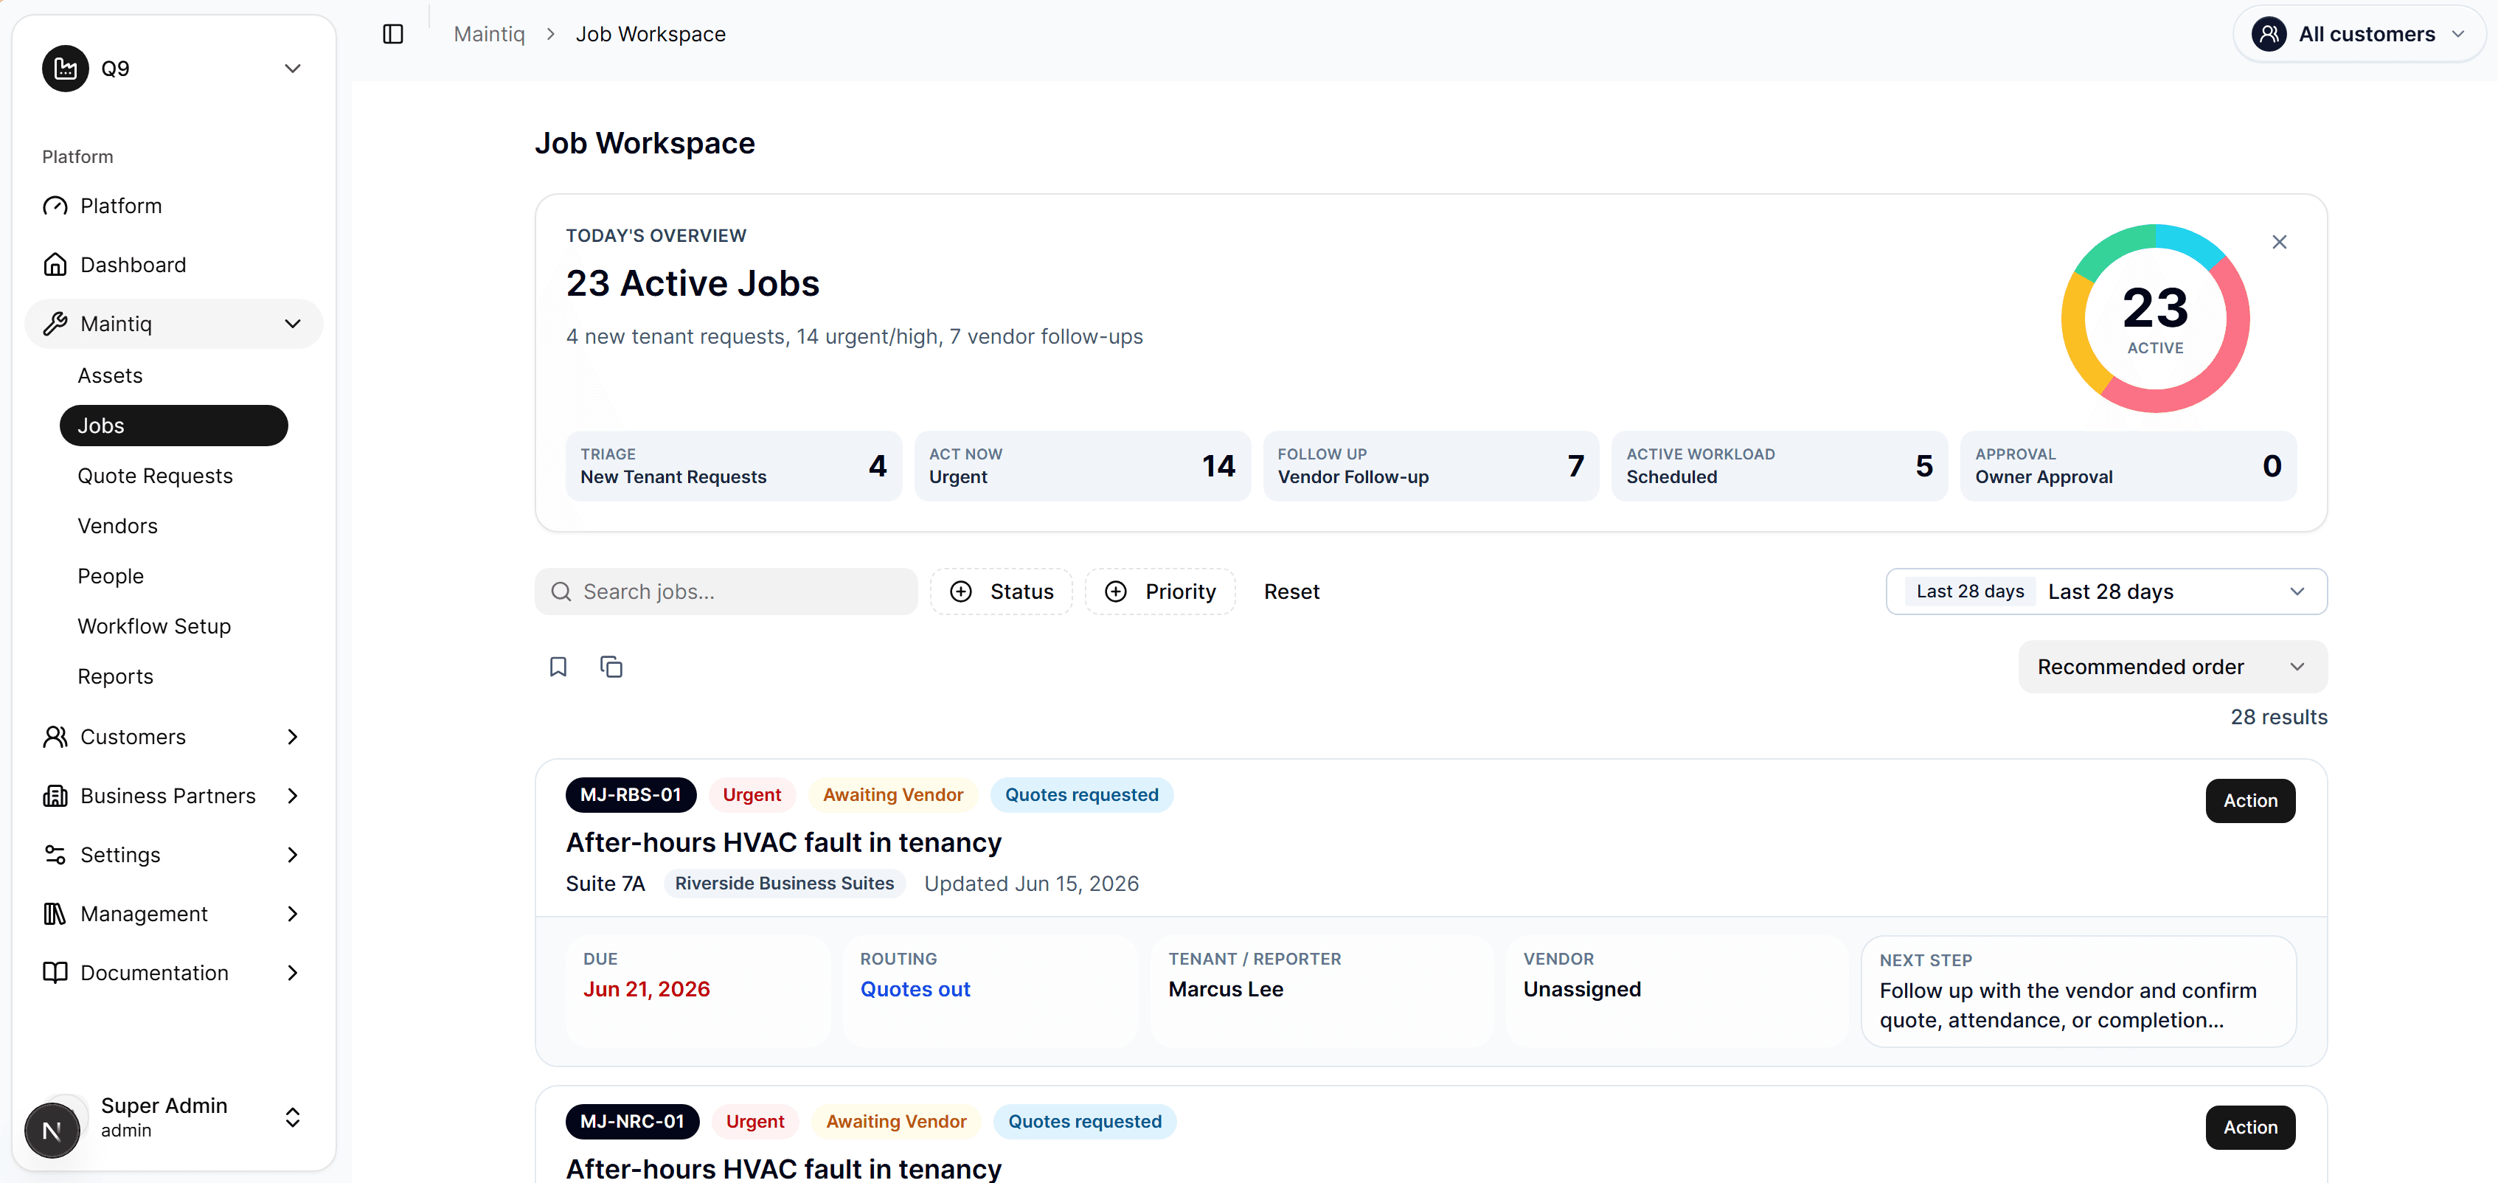
Task: Reset the job filters
Action: (x=1291, y=591)
